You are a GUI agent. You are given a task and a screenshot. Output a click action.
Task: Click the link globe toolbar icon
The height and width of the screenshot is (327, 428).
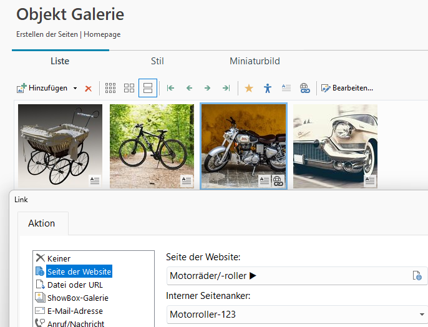(304, 88)
